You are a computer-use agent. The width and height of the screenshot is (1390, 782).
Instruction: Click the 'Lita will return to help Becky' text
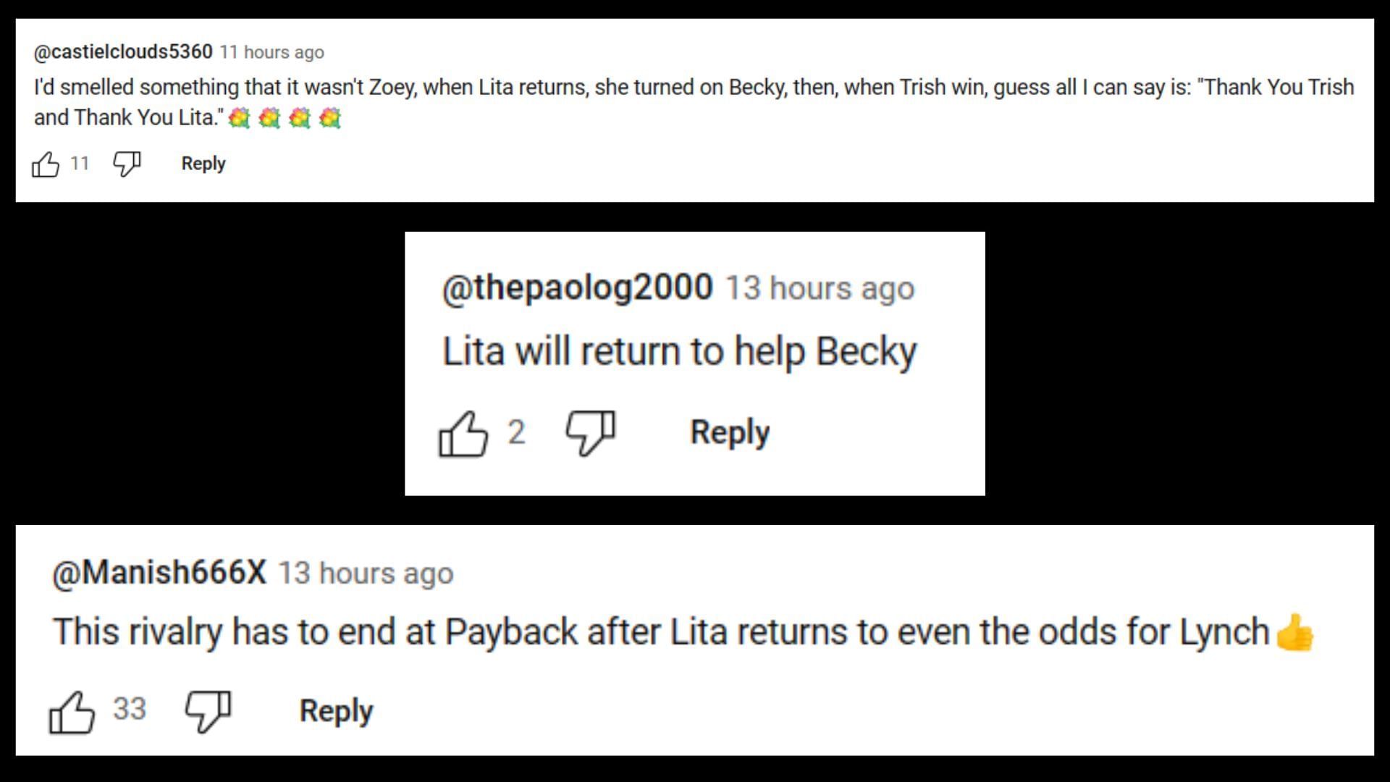click(x=679, y=352)
